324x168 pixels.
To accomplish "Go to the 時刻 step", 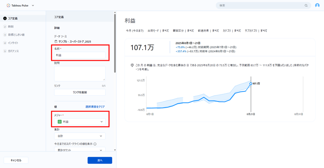I will click(11, 27).
